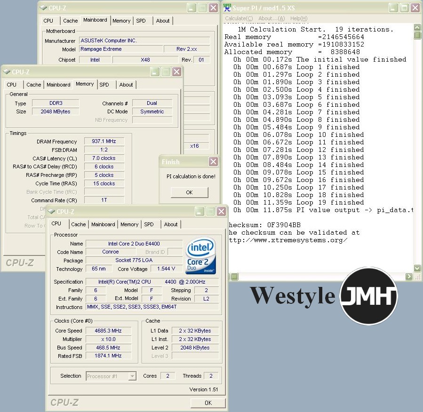The height and width of the screenshot is (412, 423).
Task: Click the CPU-Z icon in Mainboard window title
Action: (43, 8)
